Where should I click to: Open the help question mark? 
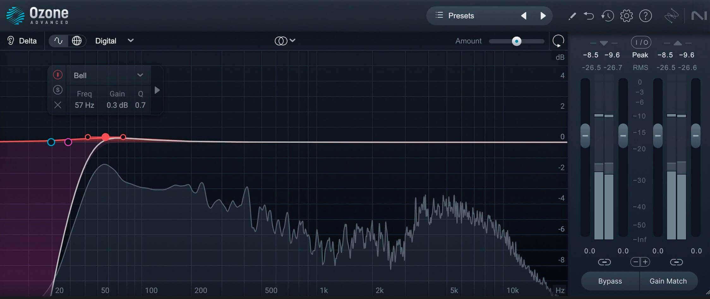pos(645,16)
